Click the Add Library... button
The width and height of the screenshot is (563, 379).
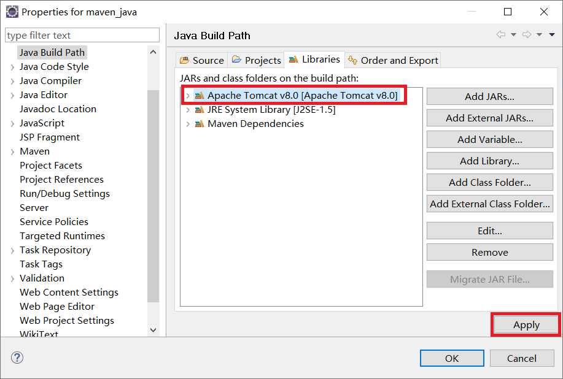point(490,161)
